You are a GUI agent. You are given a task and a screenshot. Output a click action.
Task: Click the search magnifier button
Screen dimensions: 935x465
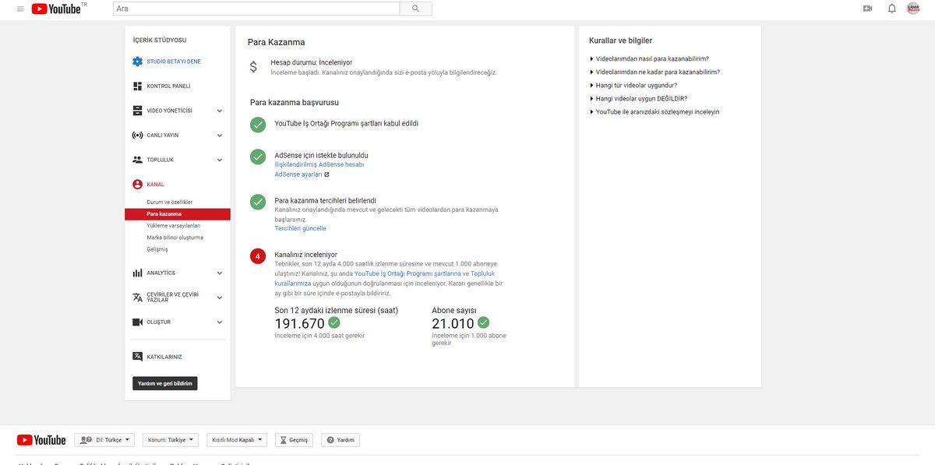click(x=415, y=9)
